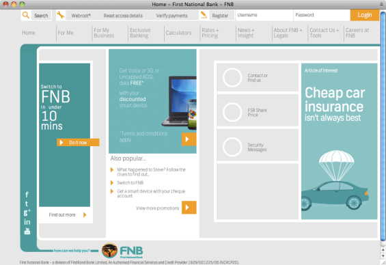Click View more promotions text
The height and width of the screenshot is (265, 386).
point(158,208)
